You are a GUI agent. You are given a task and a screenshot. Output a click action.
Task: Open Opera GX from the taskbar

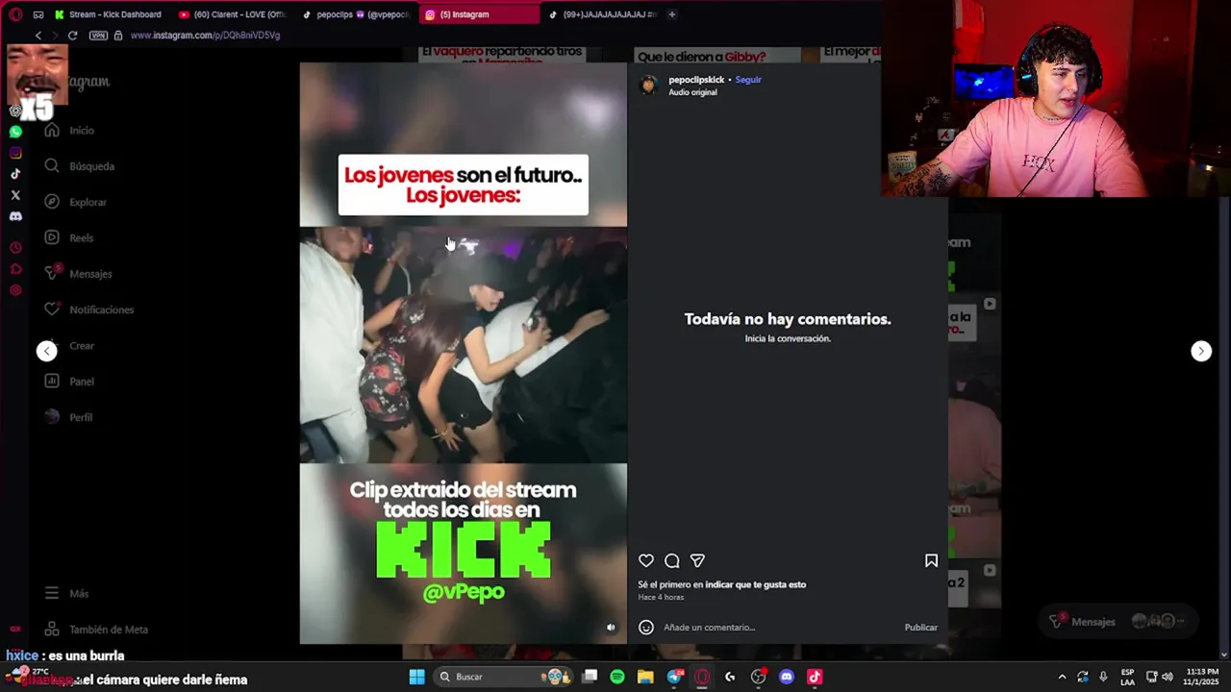point(702,677)
